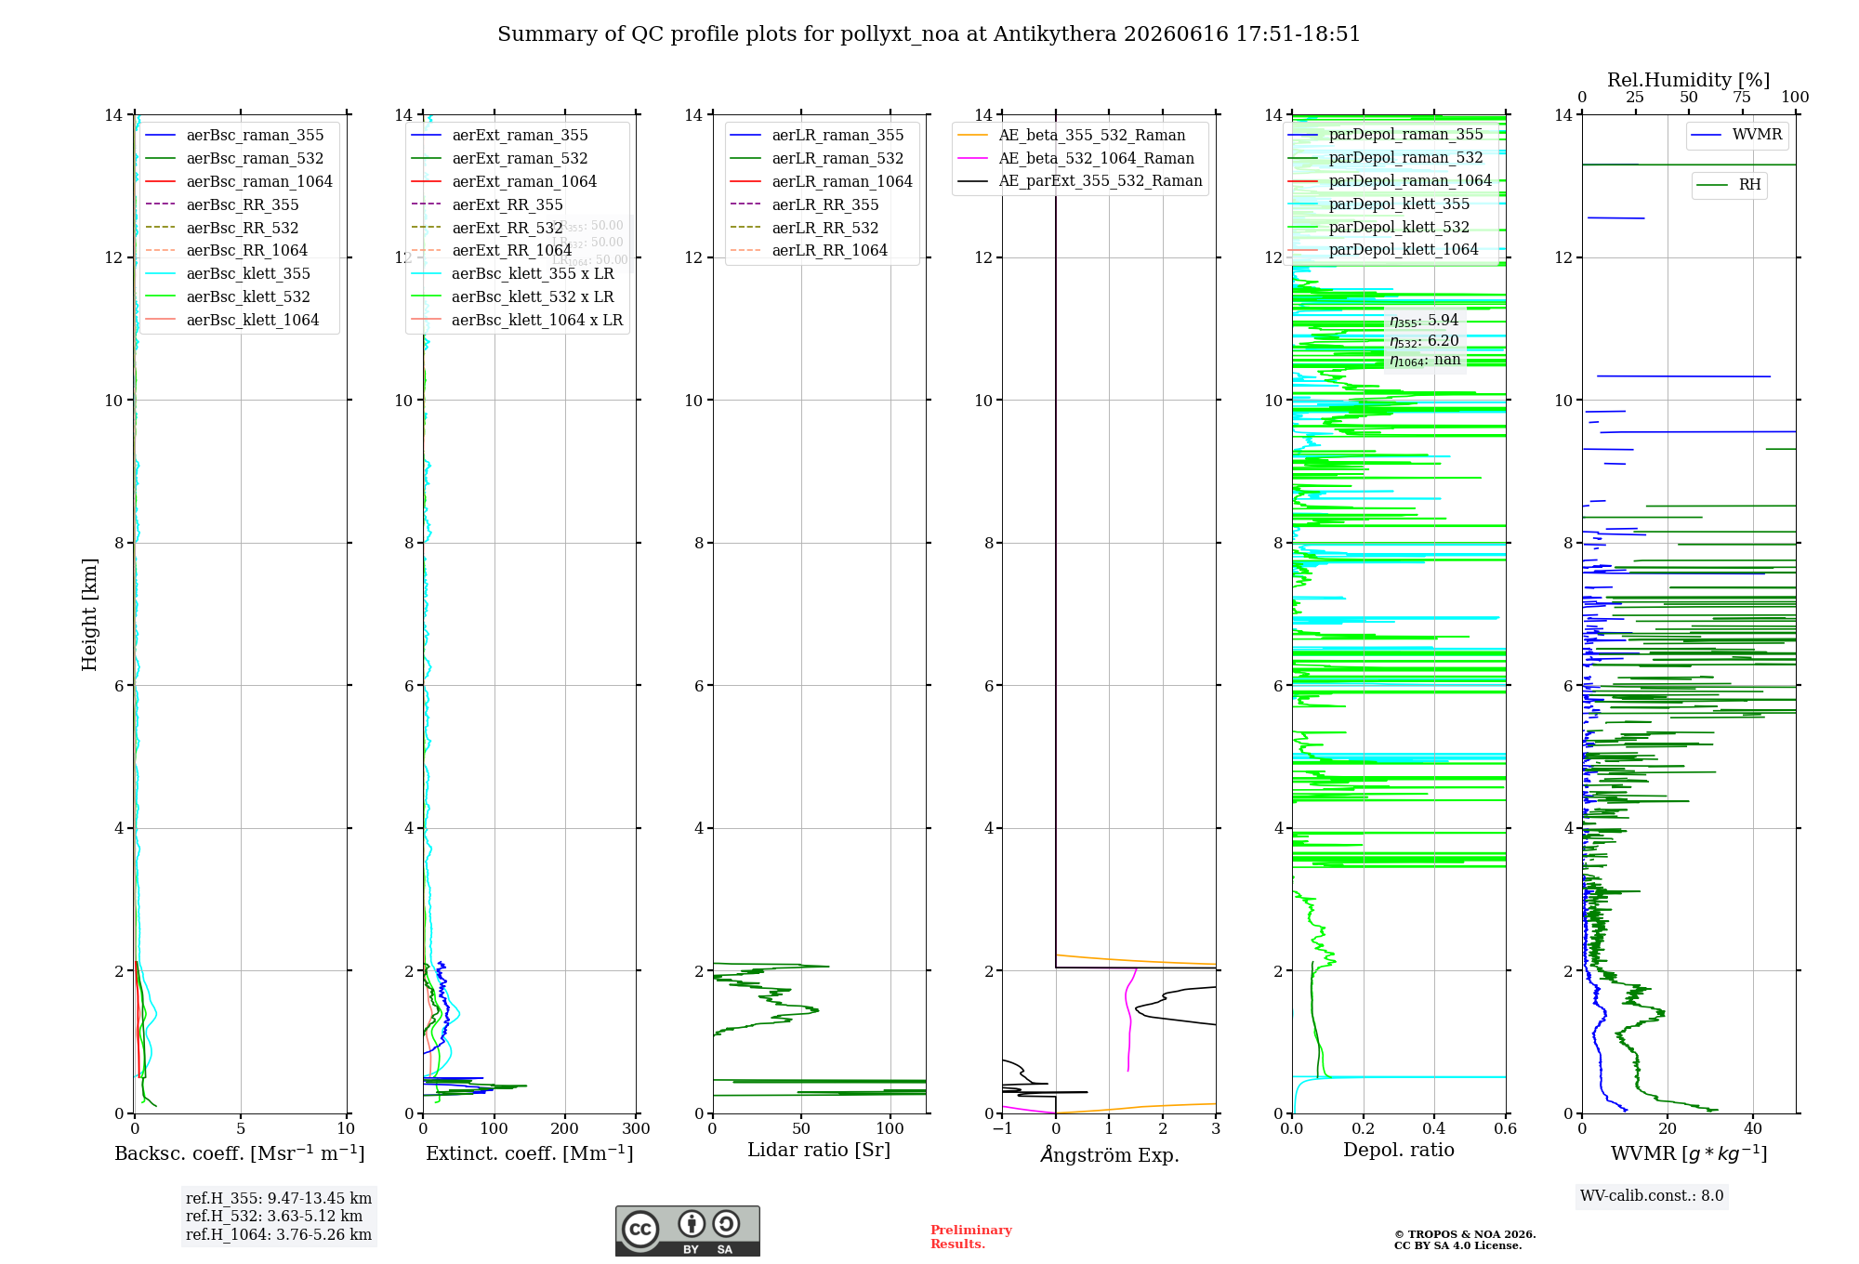
Task: Click the η532: 6.20 annotation
Action: [x=1424, y=341]
